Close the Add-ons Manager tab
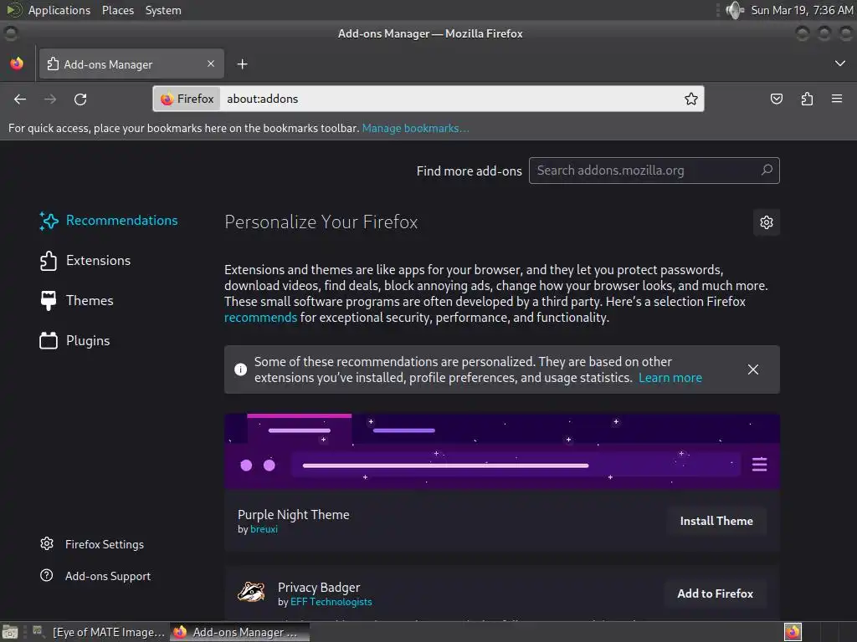 coord(211,64)
